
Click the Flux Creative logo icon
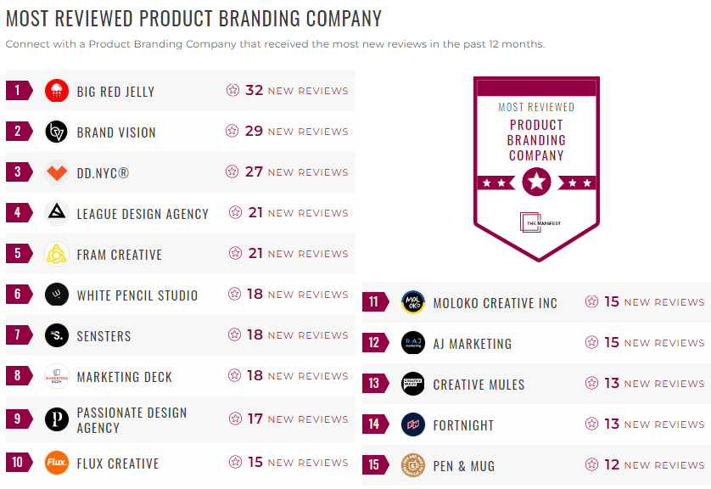(x=54, y=464)
